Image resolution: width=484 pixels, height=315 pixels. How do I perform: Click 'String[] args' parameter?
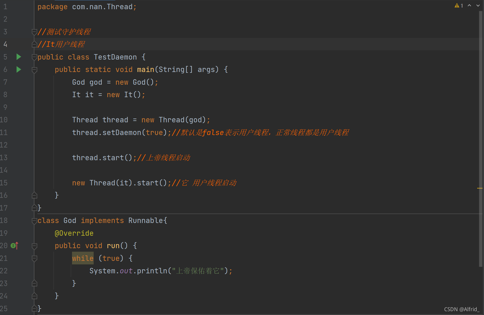point(187,70)
